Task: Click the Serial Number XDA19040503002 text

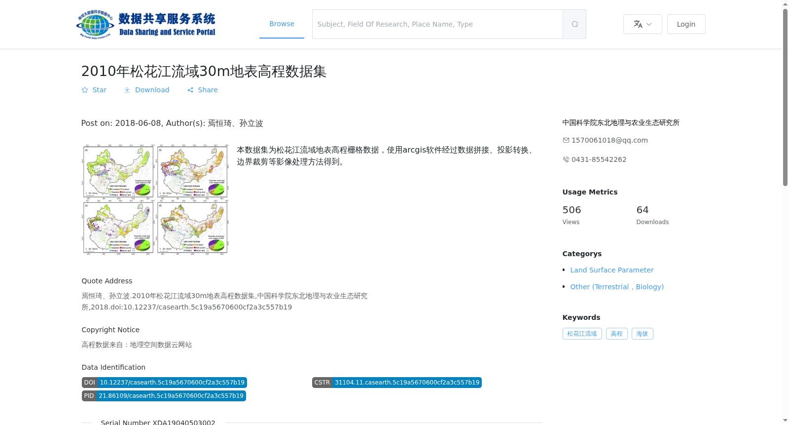Action: click(158, 423)
